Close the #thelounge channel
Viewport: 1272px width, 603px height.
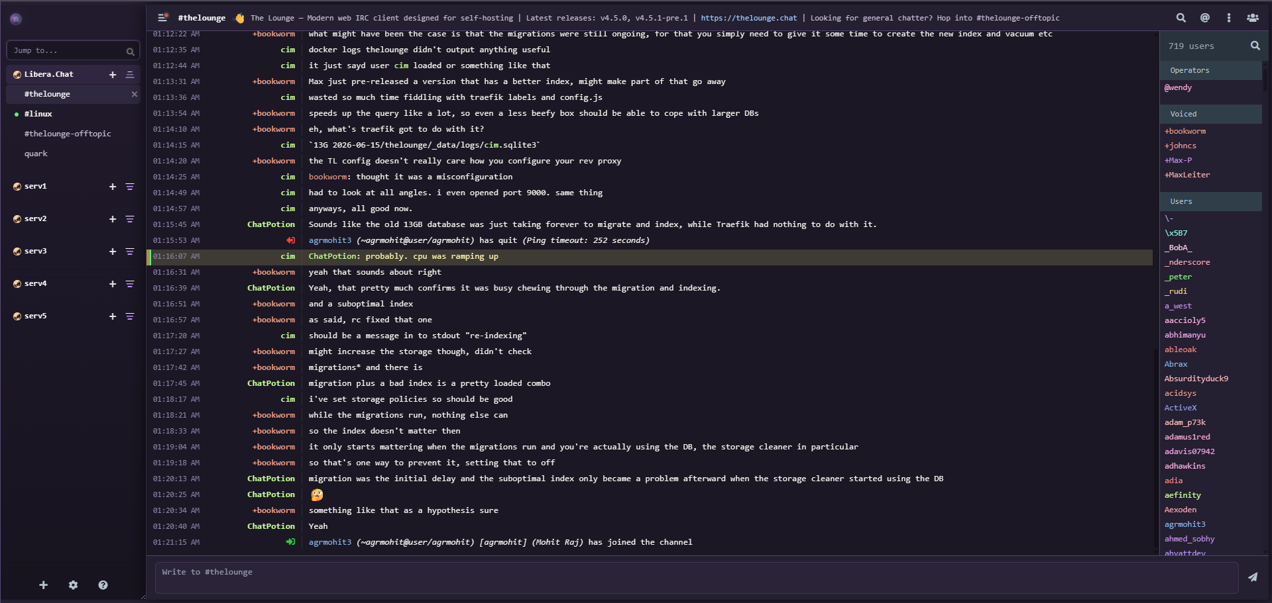pyautogui.click(x=135, y=94)
